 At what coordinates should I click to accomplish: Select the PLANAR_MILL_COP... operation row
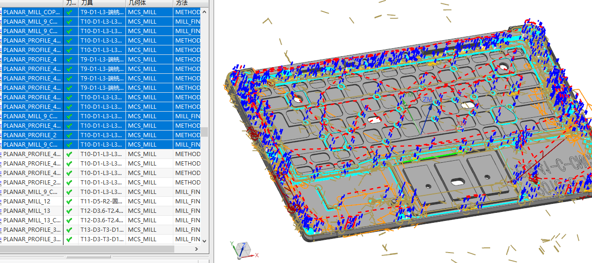point(100,12)
